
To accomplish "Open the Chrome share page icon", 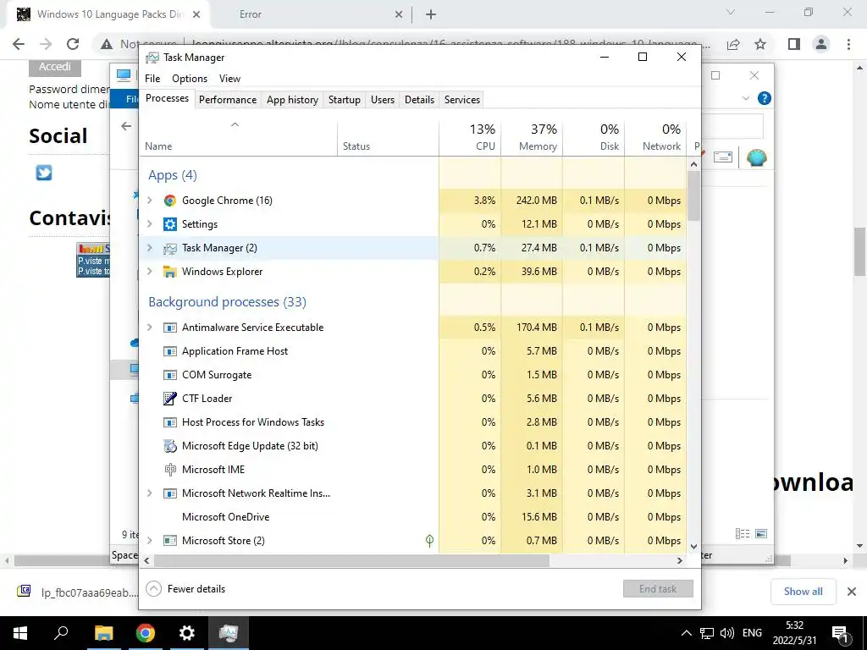I will pos(733,44).
